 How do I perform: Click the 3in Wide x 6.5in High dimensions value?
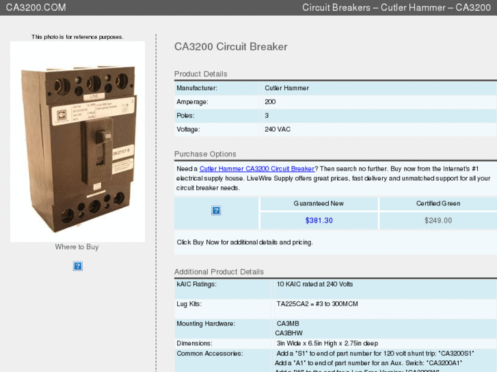click(x=327, y=343)
